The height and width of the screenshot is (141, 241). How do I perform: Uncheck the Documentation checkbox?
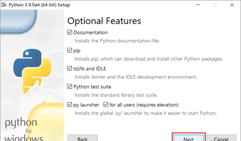click(x=69, y=32)
